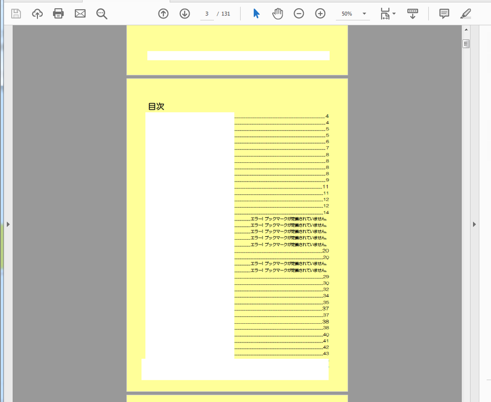The height and width of the screenshot is (402, 491).
Task: Expand the left navigation pane
Action: coord(8,224)
